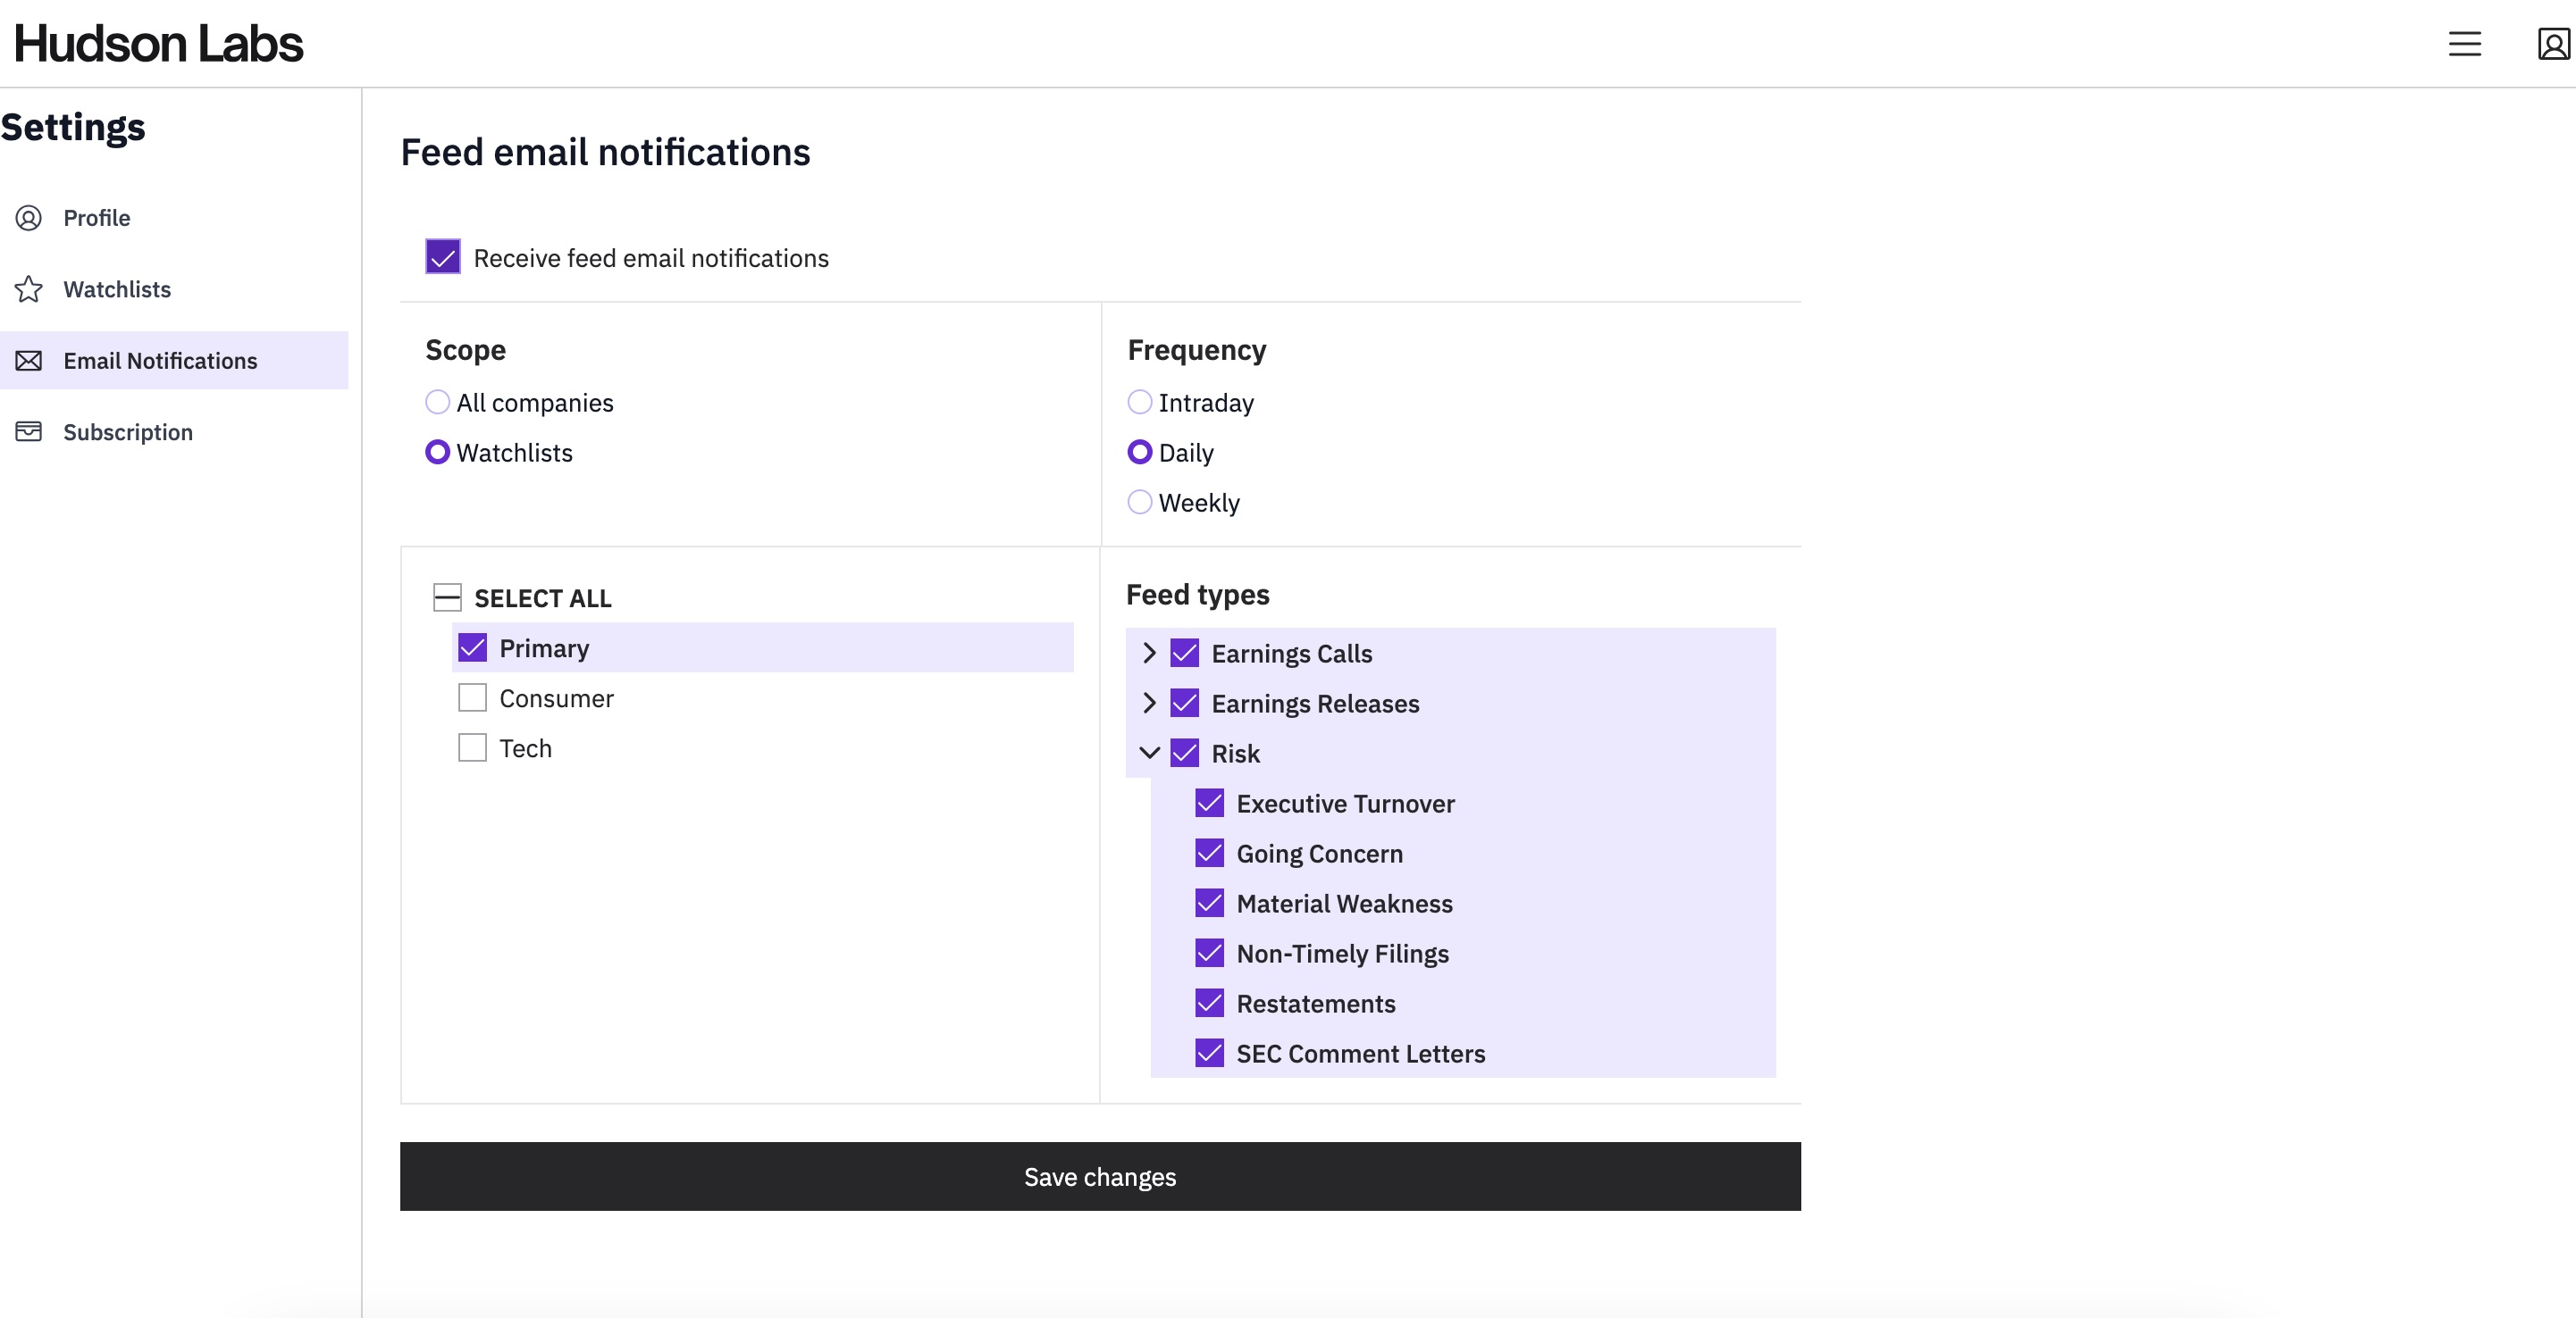Open the Subscription settings page
This screenshot has width=2576, height=1318.
(128, 431)
